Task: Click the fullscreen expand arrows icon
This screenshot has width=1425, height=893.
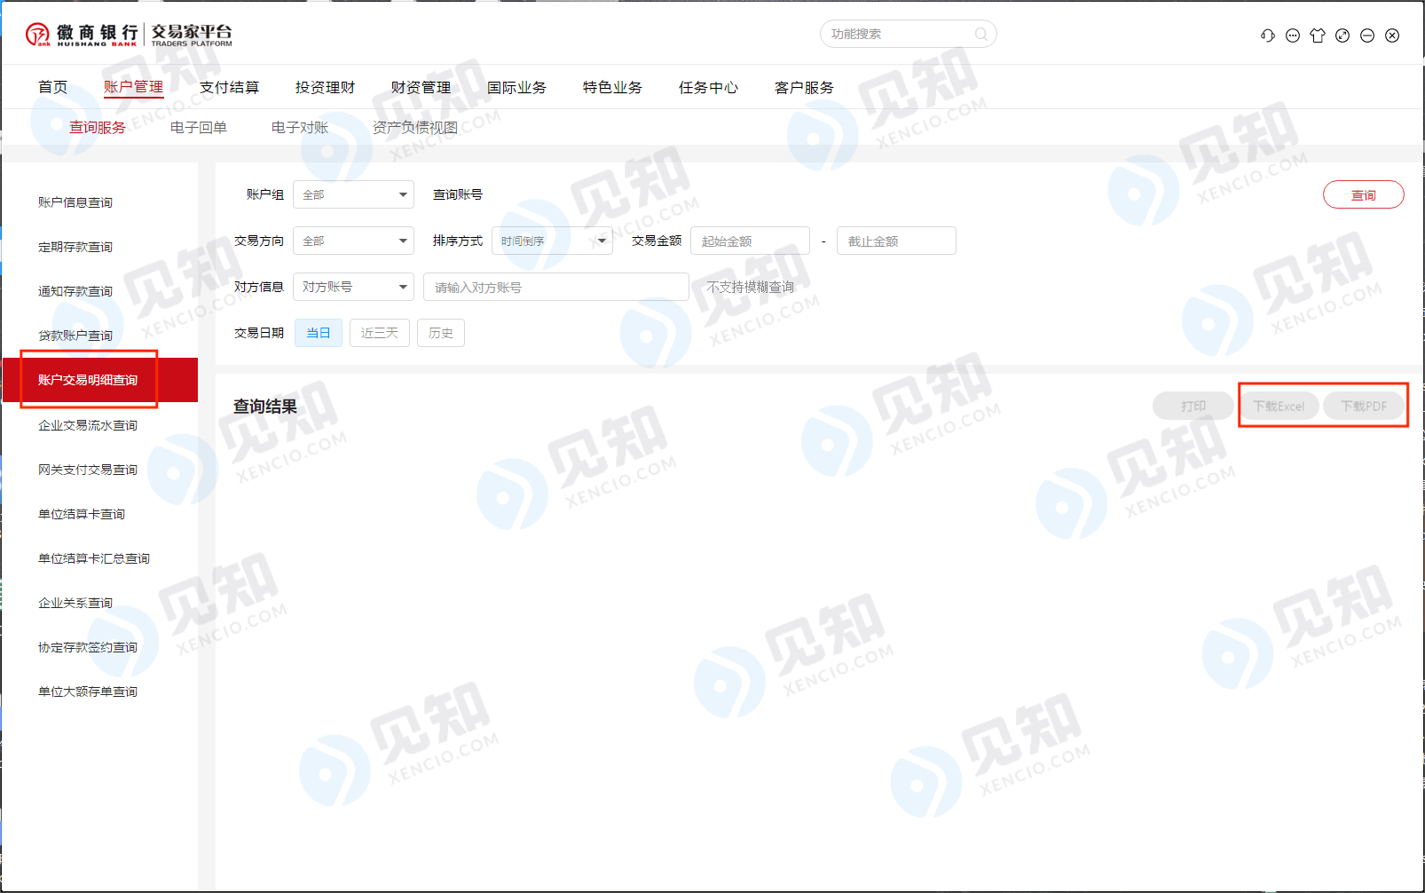Action: click(x=1342, y=36)
